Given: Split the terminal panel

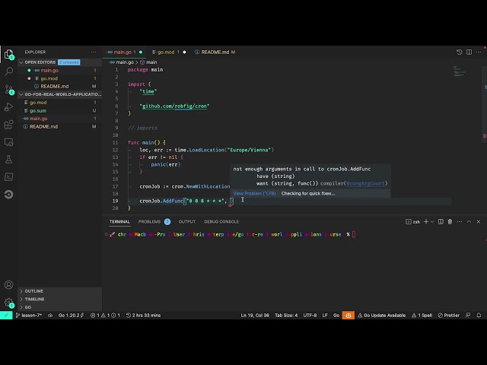Looking at the screenshot, I should click(441, 221).
